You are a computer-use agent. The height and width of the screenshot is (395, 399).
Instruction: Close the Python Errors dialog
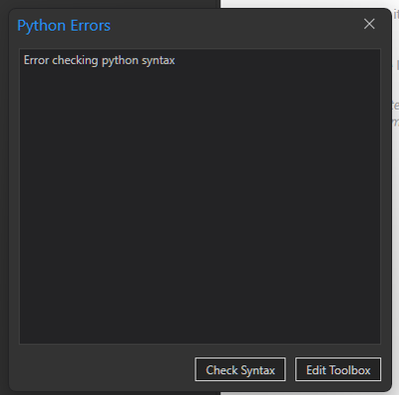(x=369, y=24)
